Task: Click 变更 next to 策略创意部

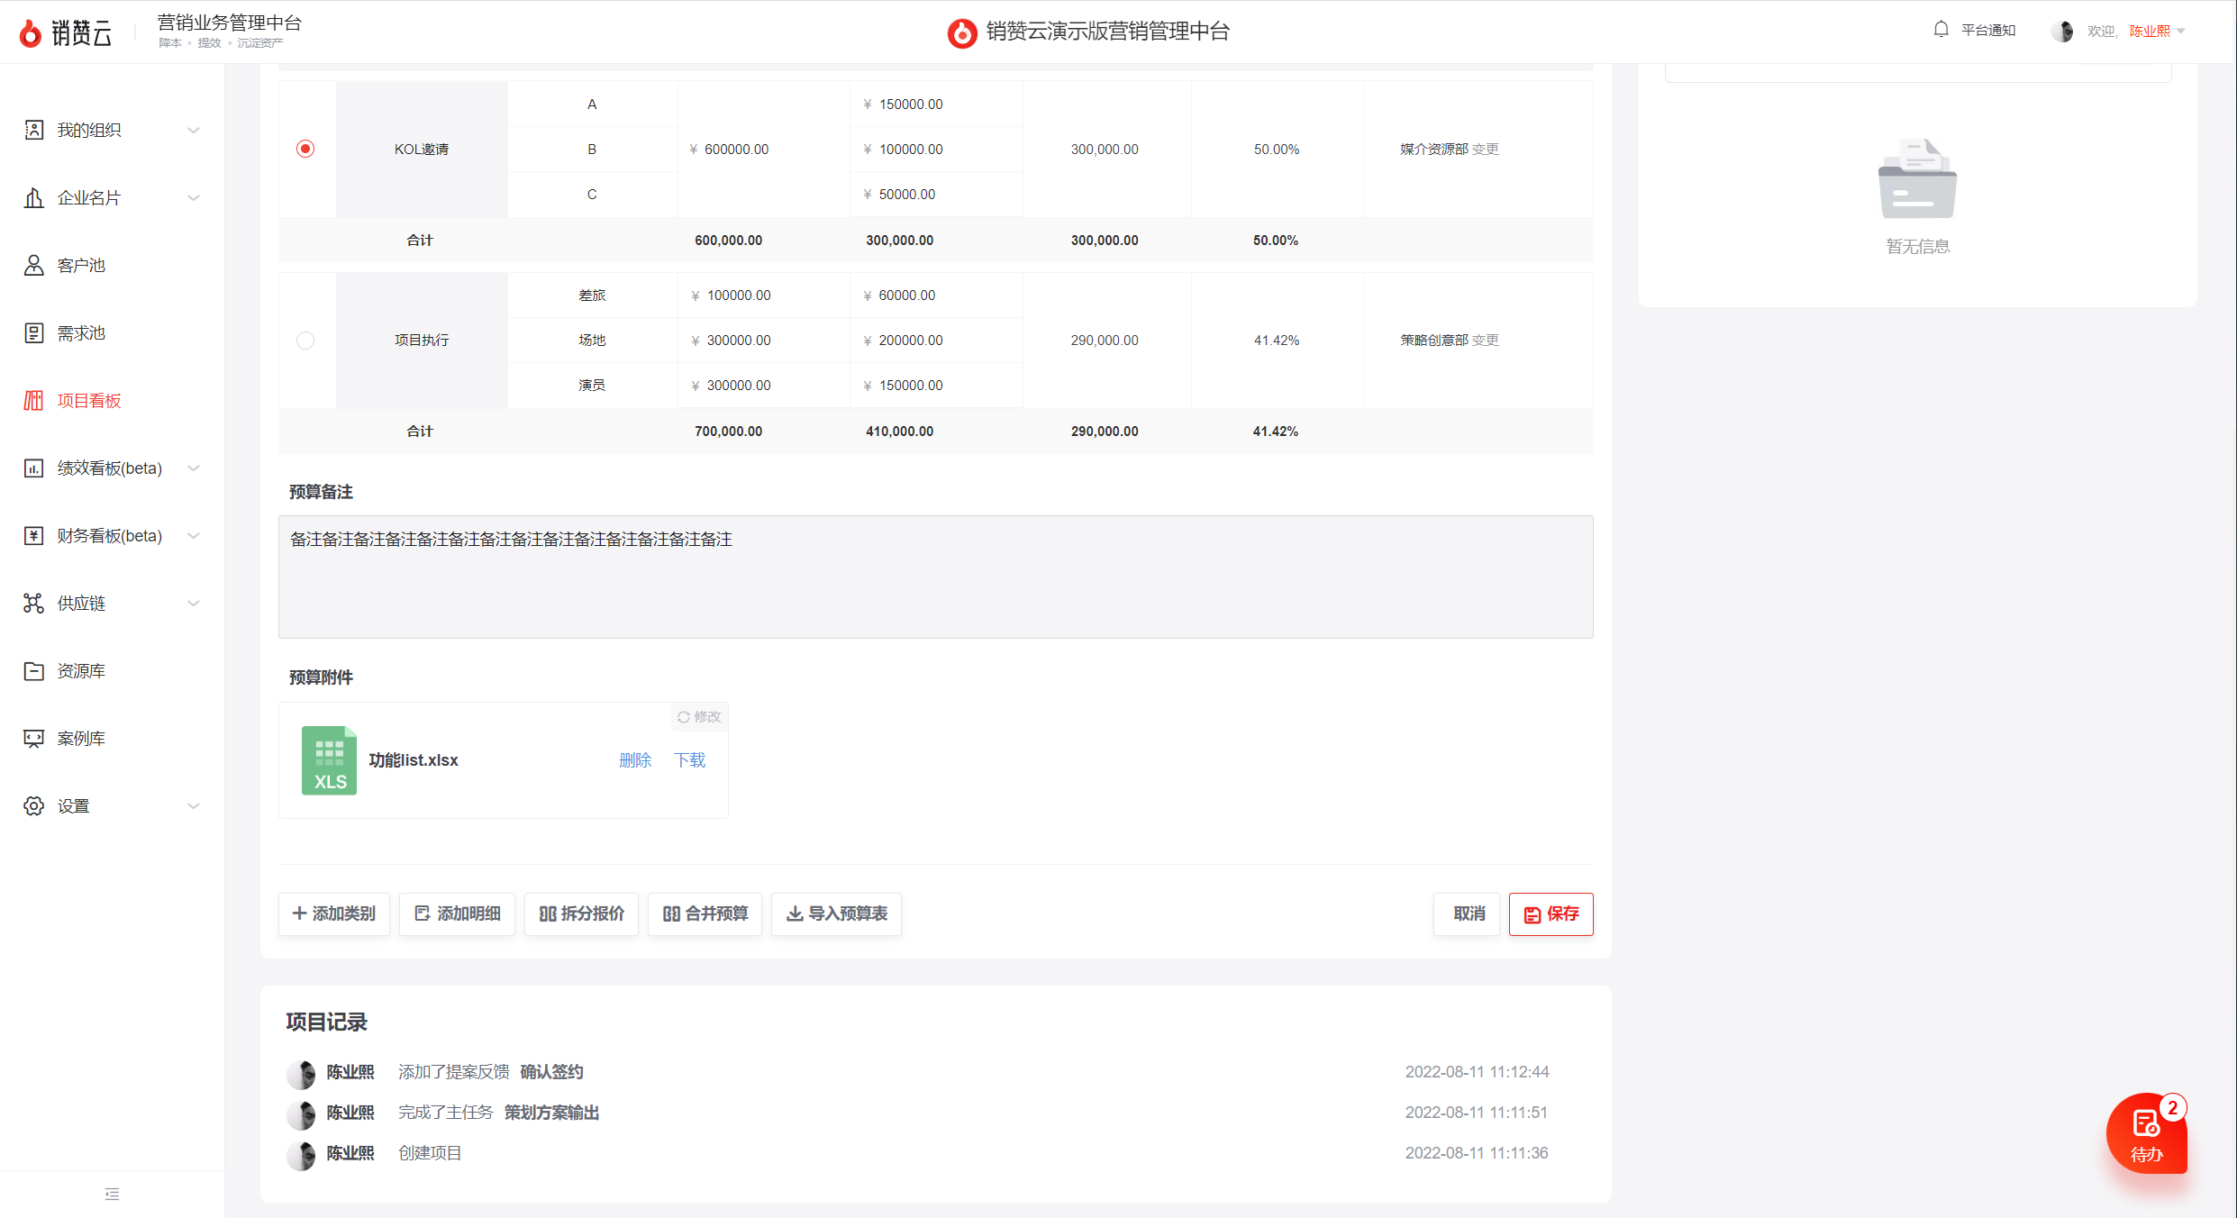Action: (x=1486, y=340)
